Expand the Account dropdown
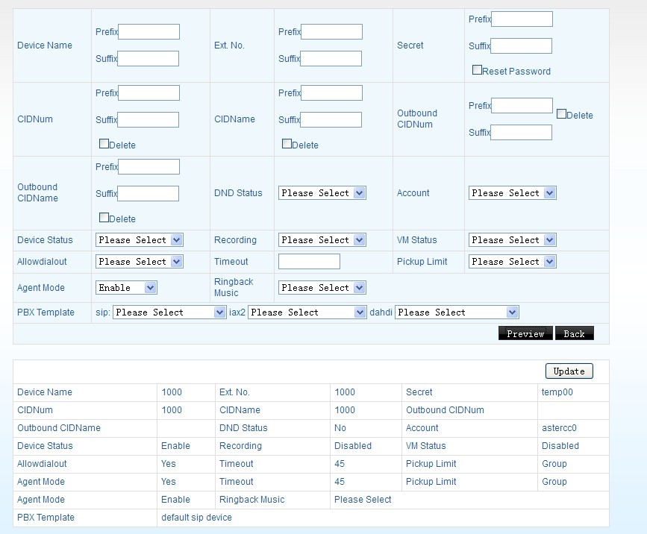Image resolution: width=647 pixels, height=534 pixels. (512, 193)
